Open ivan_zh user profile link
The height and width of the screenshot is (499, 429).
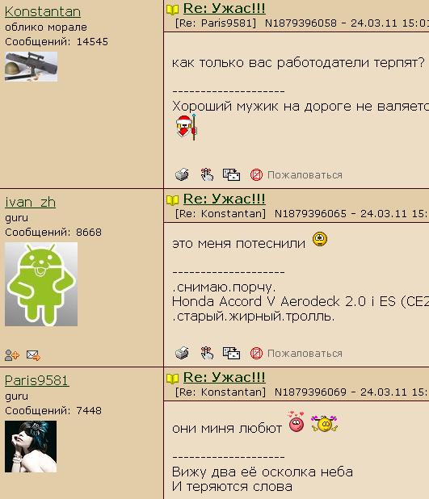(30, 203)
